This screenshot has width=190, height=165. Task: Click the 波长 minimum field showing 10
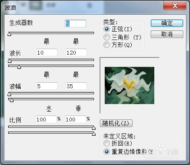[47, 53]
